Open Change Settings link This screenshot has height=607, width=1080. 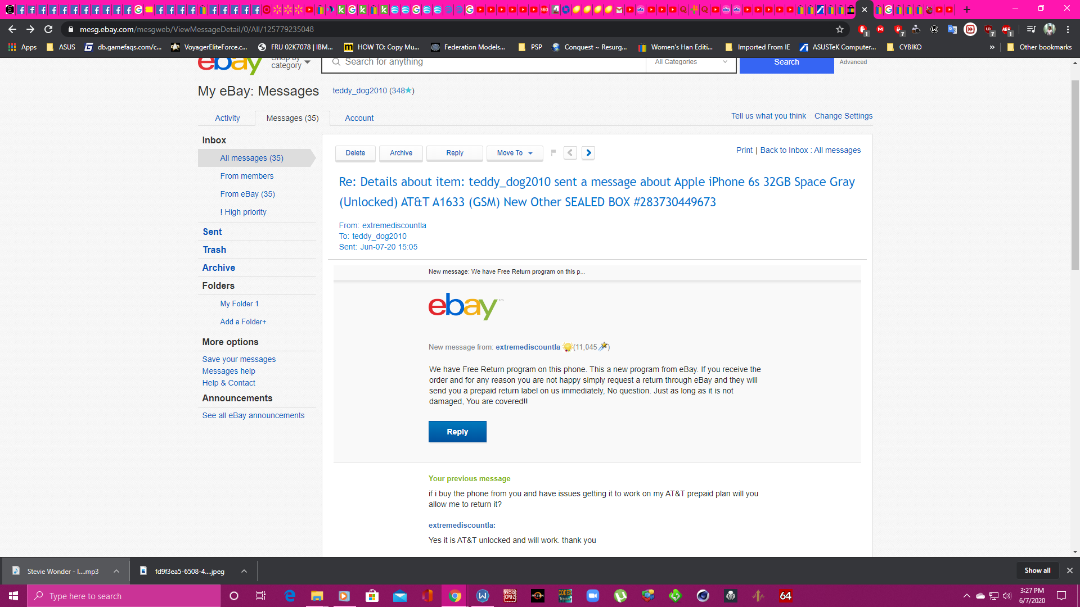point(843,116)
